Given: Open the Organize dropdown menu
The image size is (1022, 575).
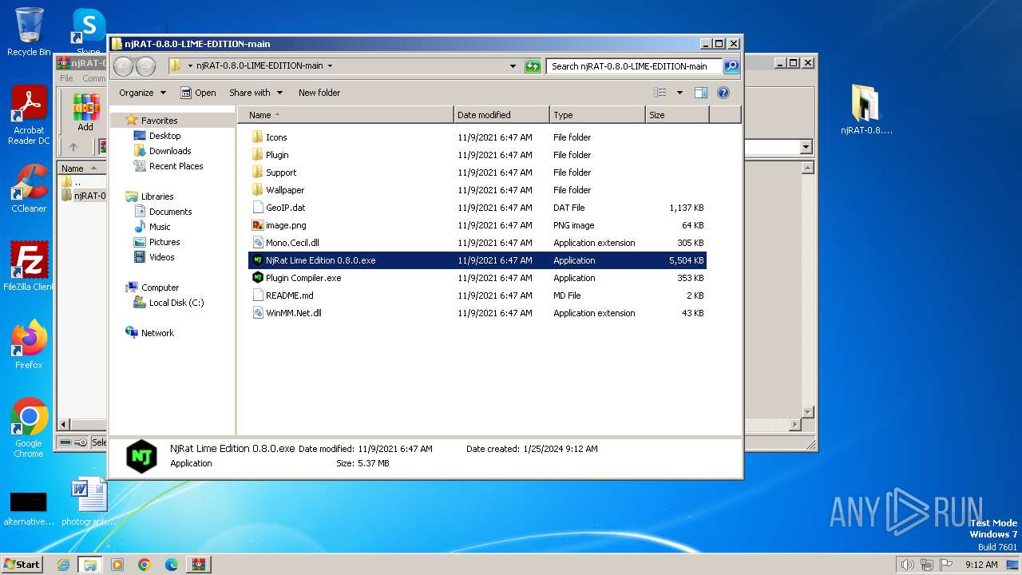Looking at the screenshot, I should pyautogui.click(x=142, y=93).
